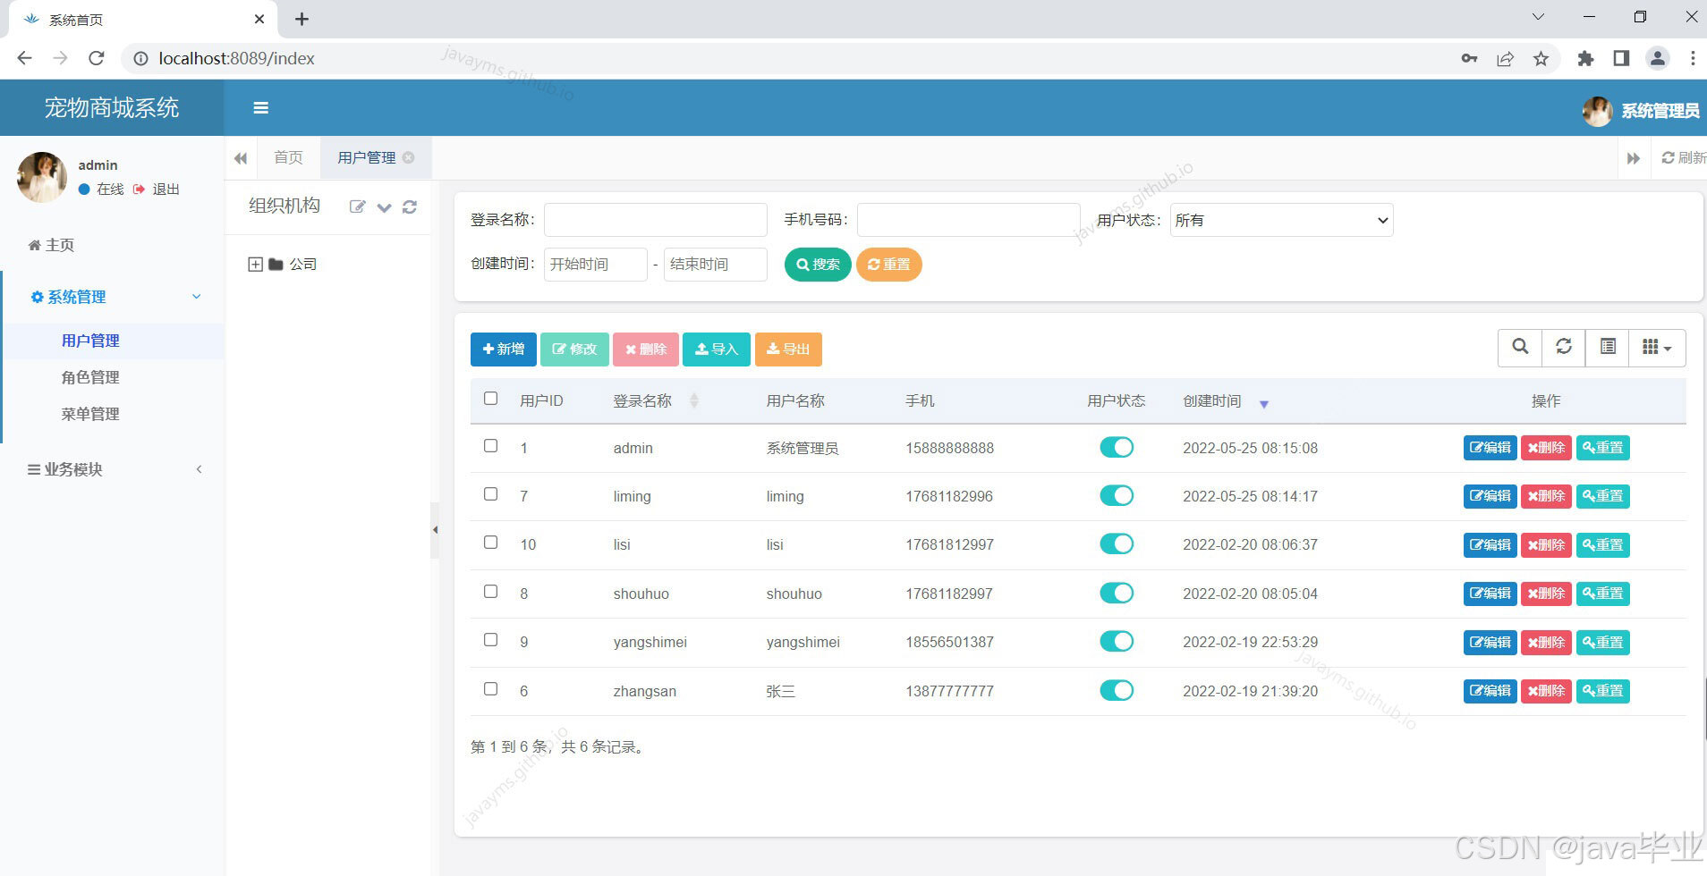Click the green 搜索 button

click(x=818, y=265)
